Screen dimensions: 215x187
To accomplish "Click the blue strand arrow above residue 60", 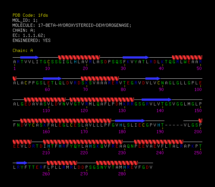I will 52,78.
